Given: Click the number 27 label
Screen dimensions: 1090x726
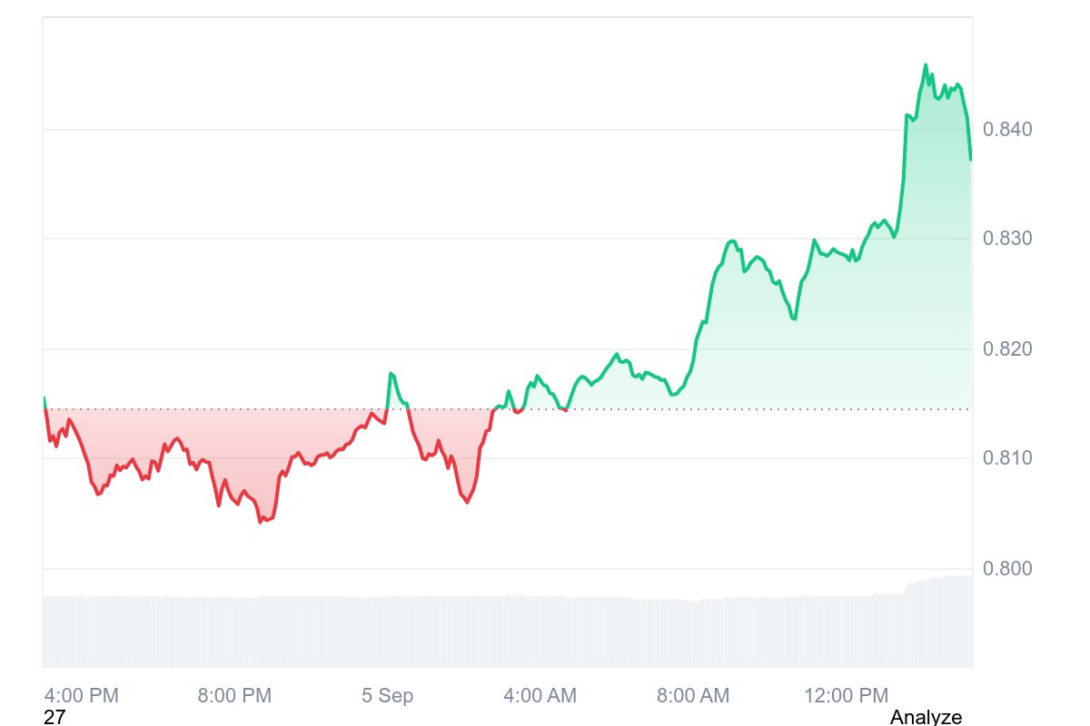Looking at the screenshot, I should click(54, 717).
